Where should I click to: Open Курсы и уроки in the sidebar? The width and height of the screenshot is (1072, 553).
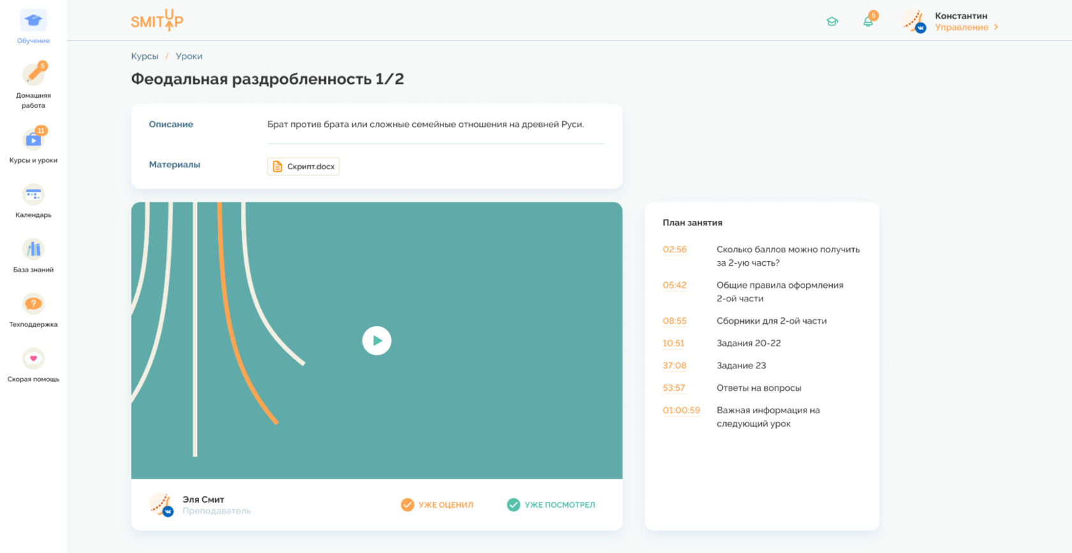click(33, 146)
